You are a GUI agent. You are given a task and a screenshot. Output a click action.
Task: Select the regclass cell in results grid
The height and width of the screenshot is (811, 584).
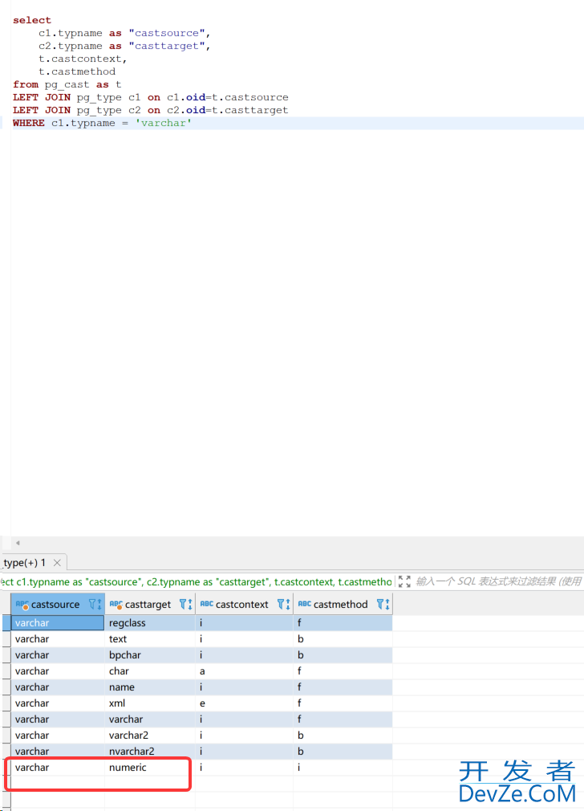127,623
